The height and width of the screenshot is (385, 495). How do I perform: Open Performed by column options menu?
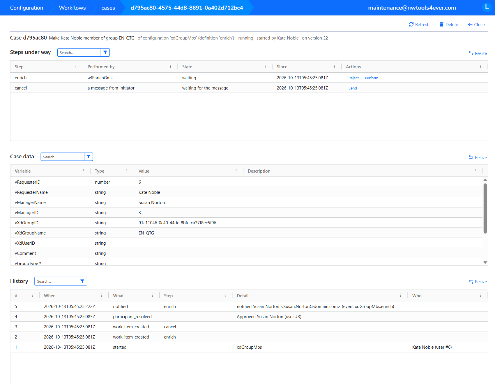(171, 67)
